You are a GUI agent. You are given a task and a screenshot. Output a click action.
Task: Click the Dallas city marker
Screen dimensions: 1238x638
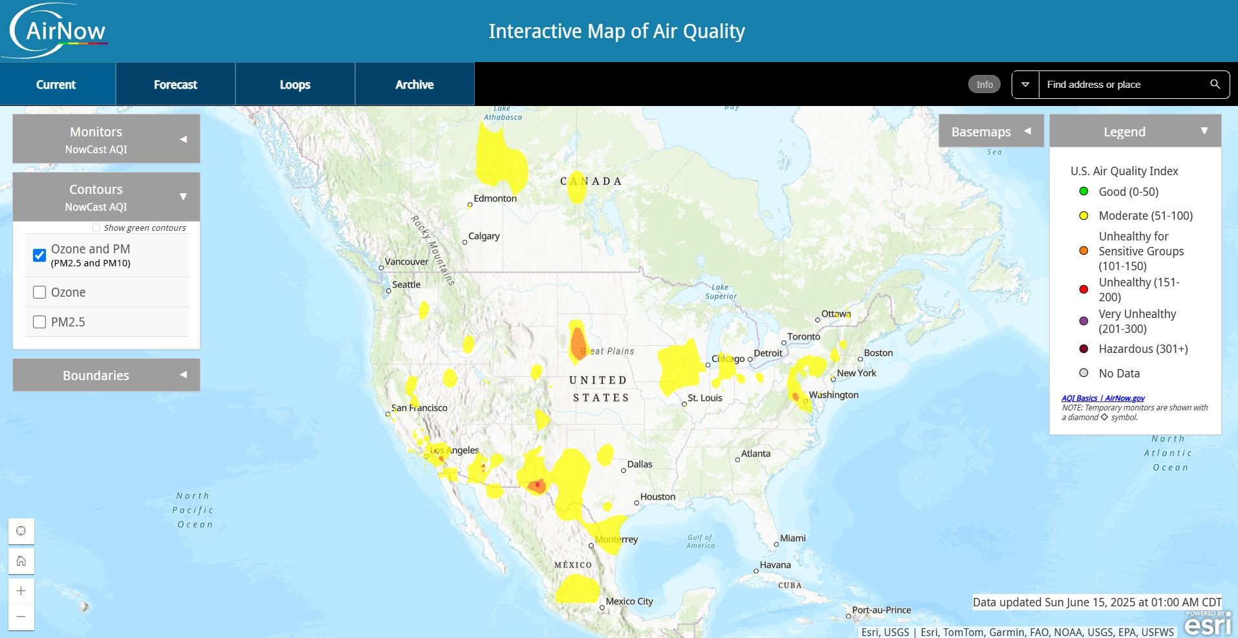(624, 471)
